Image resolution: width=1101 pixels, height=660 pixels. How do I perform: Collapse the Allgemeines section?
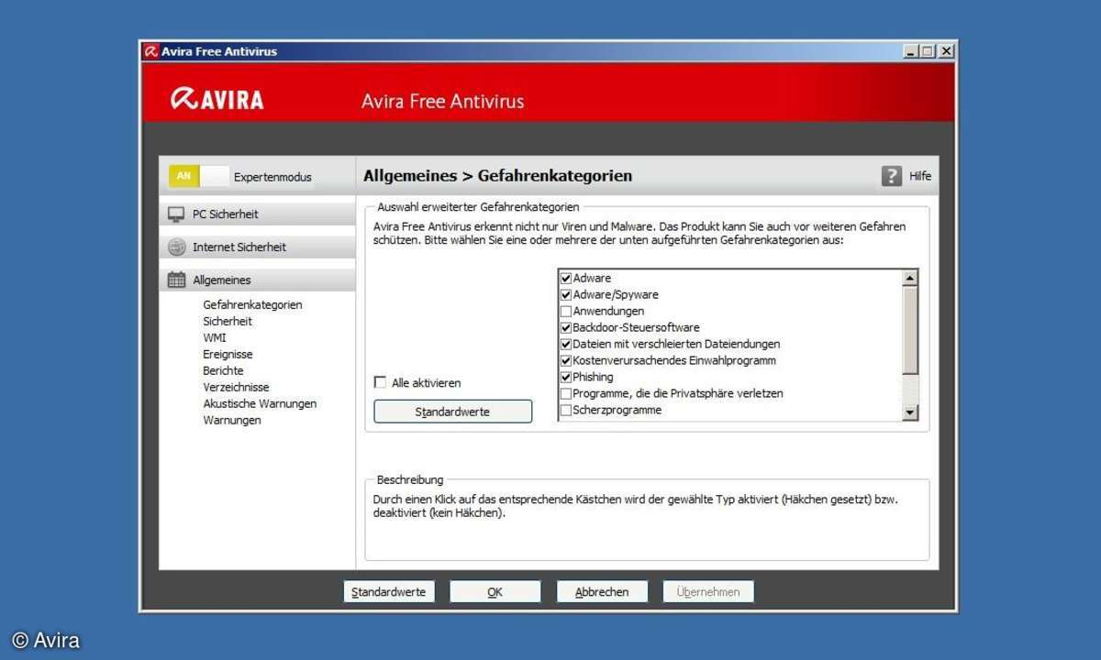(x=257, y=280)
